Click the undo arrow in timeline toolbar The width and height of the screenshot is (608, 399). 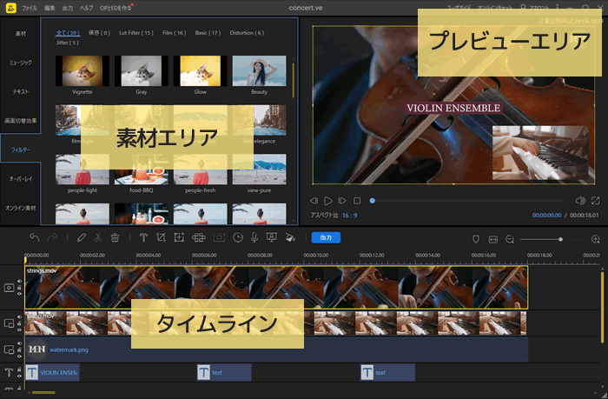pos(34,237)
